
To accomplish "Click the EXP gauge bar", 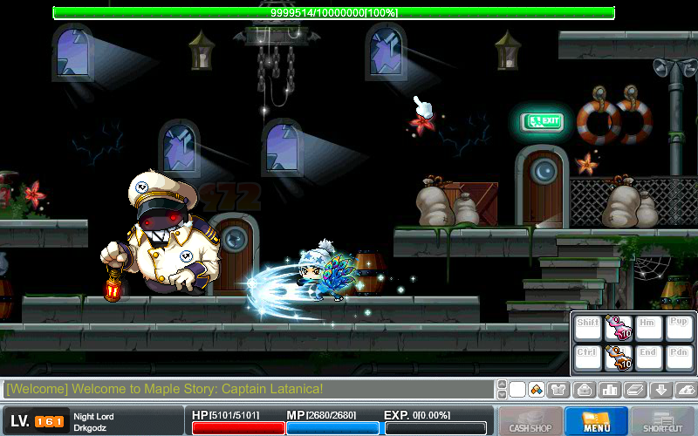I will pyautogui.click(x=435, y=428).
